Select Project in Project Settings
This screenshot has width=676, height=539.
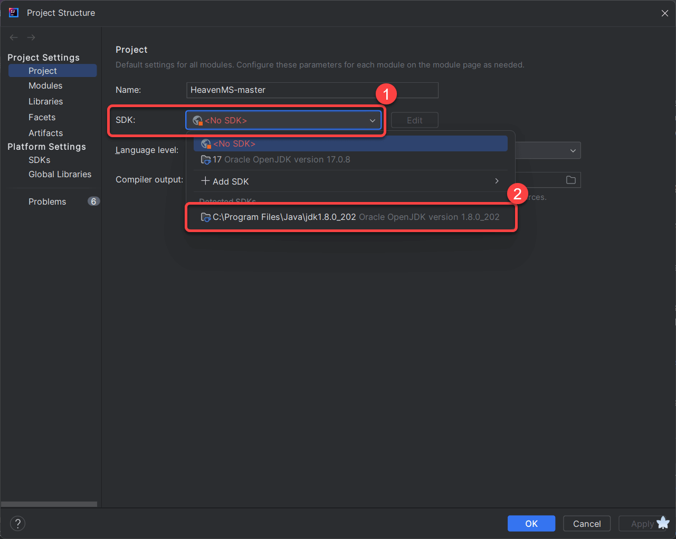click(53, 71)
